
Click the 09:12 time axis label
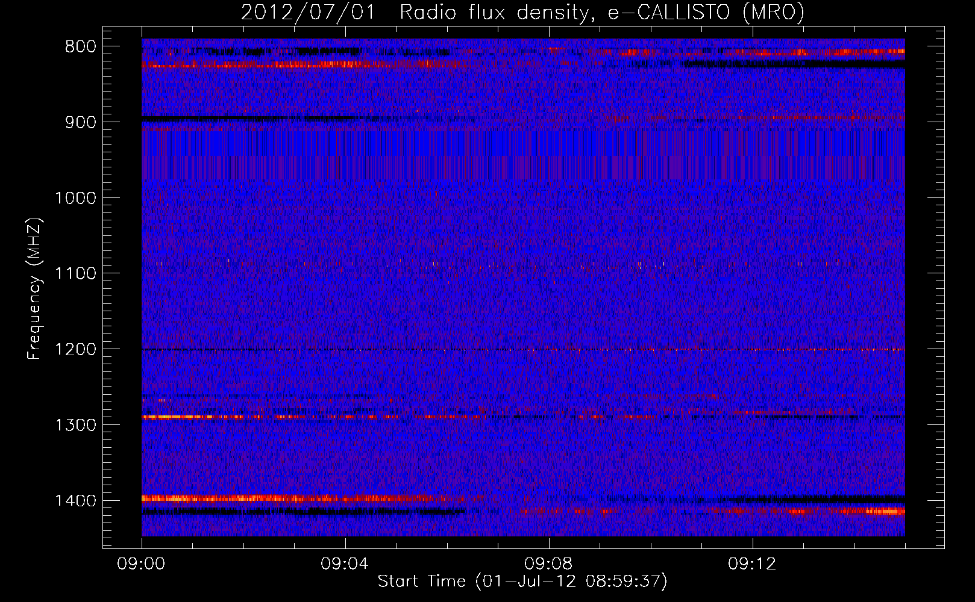(753, 564)
